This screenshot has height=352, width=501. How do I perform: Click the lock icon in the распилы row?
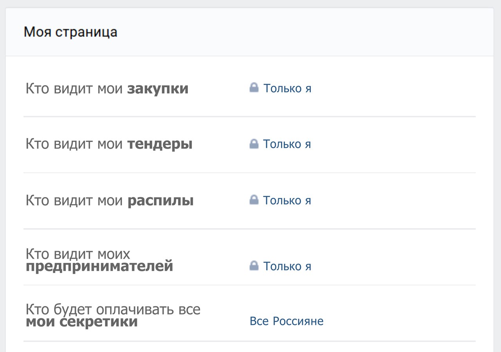(254, 200)
